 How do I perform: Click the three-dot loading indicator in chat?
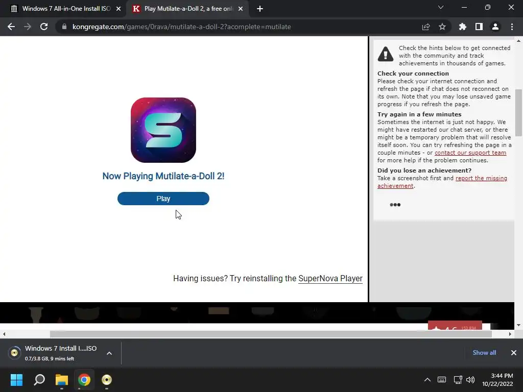(x=395, y=205)
